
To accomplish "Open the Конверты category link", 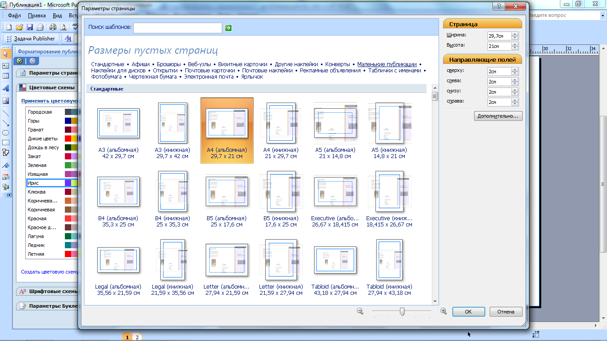I will (x=338, y=64).
